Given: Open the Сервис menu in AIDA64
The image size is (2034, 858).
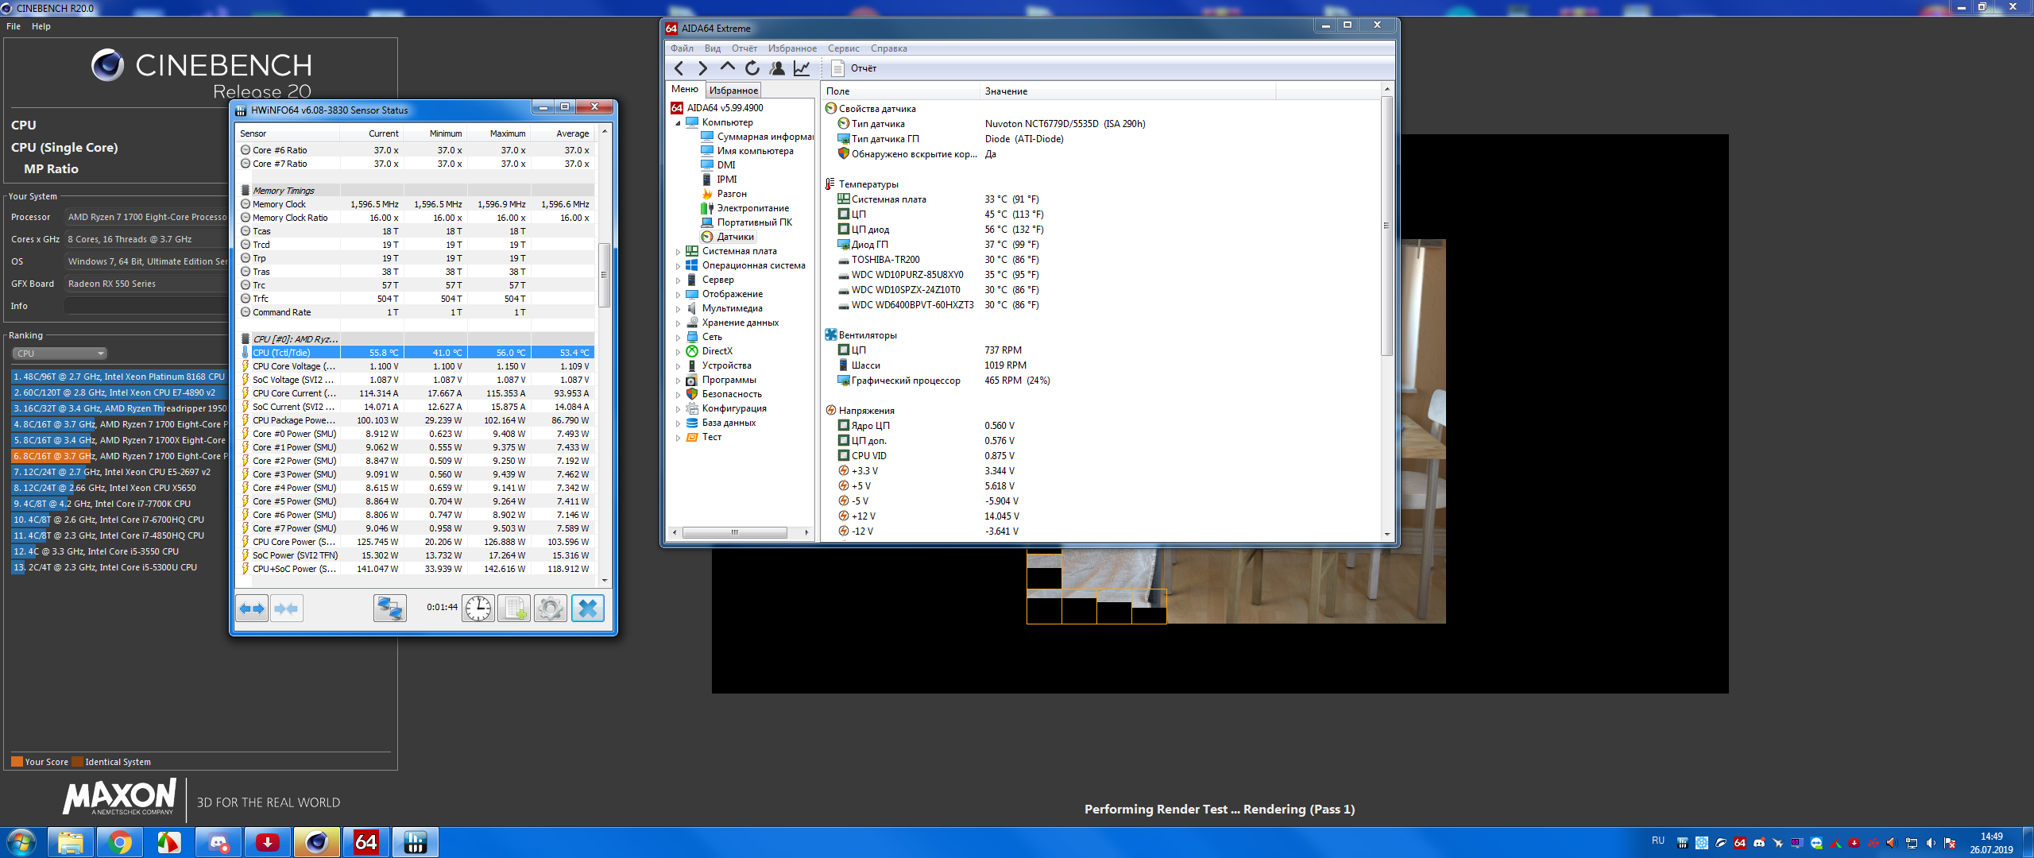Looking at the screenshot, I should [x=843, y=48].
